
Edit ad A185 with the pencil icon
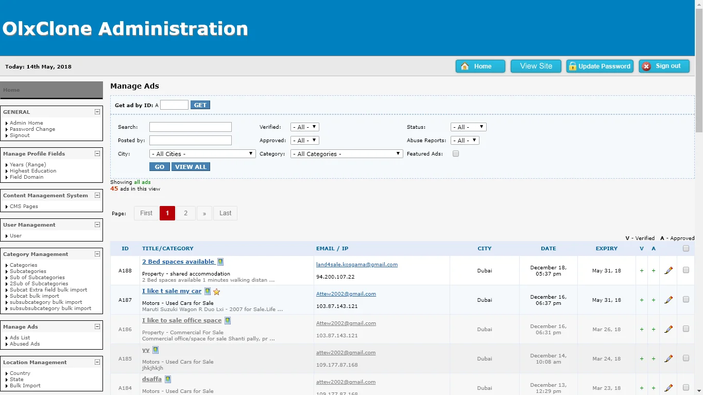pos(668,358)
